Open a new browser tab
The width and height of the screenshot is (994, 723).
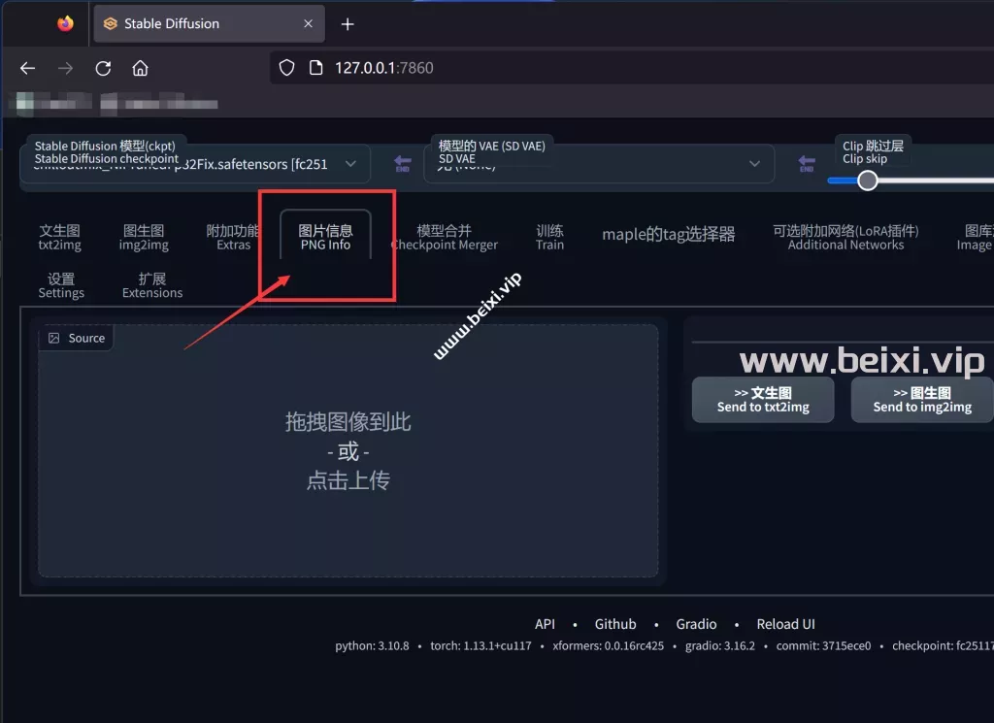point(348,24)
